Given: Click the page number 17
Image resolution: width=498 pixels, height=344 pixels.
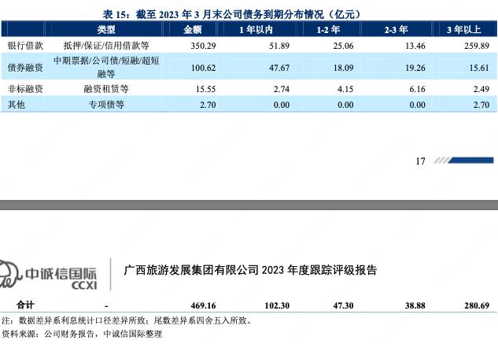Looking at the screenshot, I should tap(420, 161).
